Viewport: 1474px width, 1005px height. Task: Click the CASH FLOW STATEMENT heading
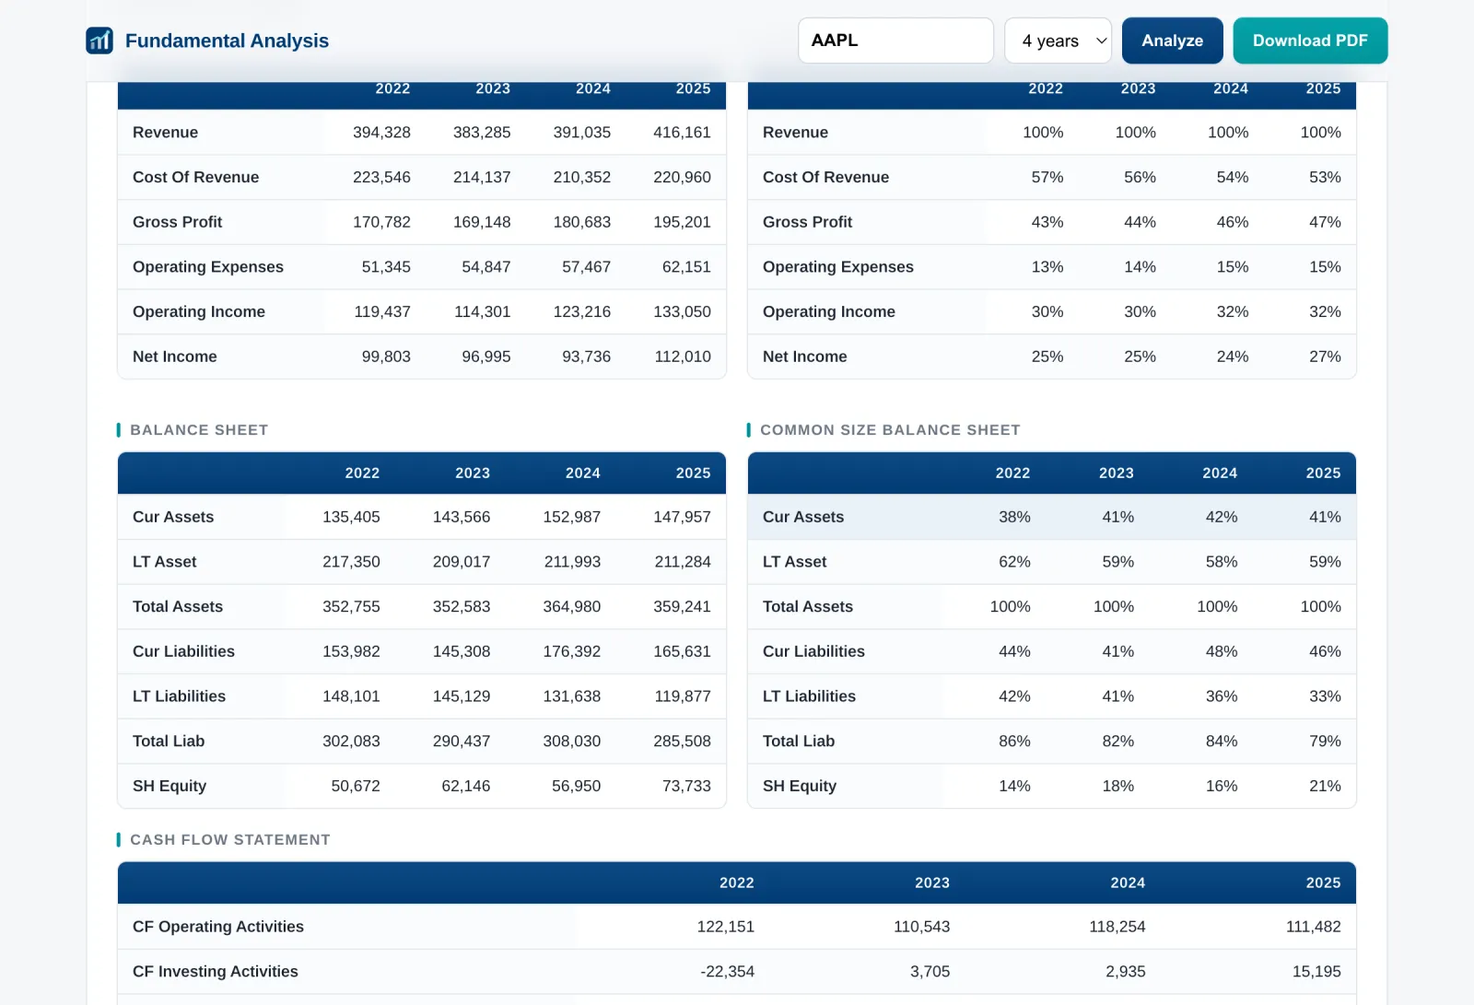click(x=230, y=840)
